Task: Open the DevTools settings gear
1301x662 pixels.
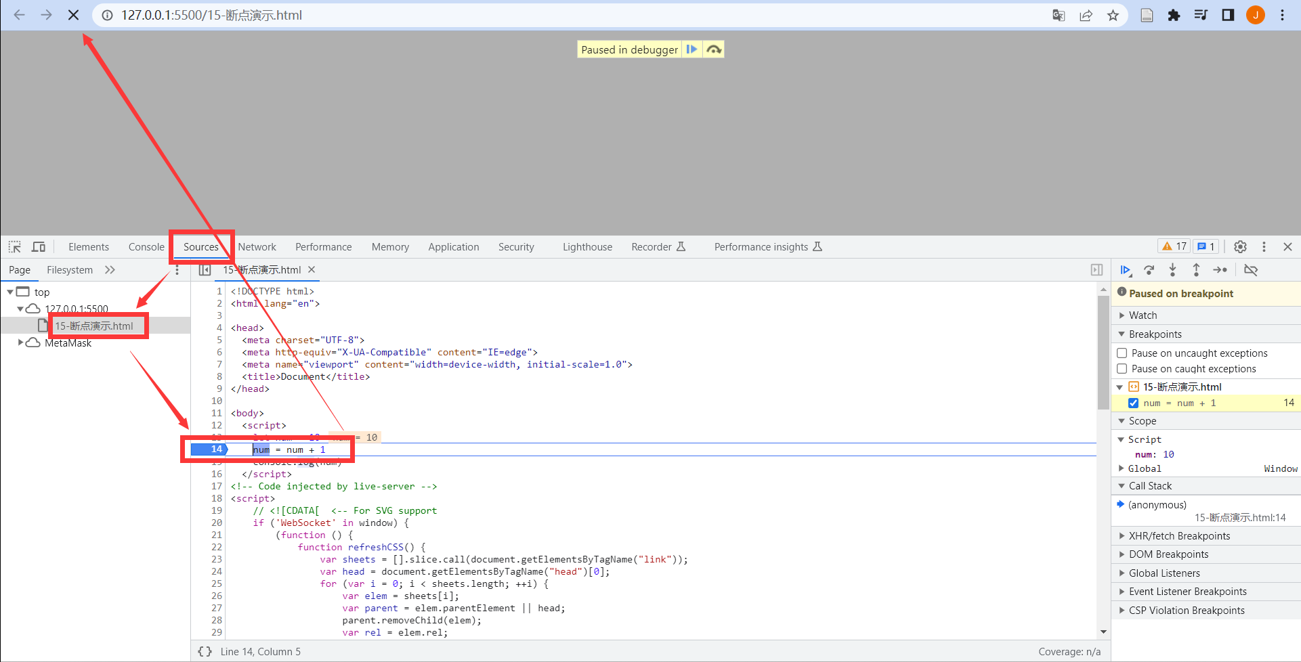Action: (1240, 247)
